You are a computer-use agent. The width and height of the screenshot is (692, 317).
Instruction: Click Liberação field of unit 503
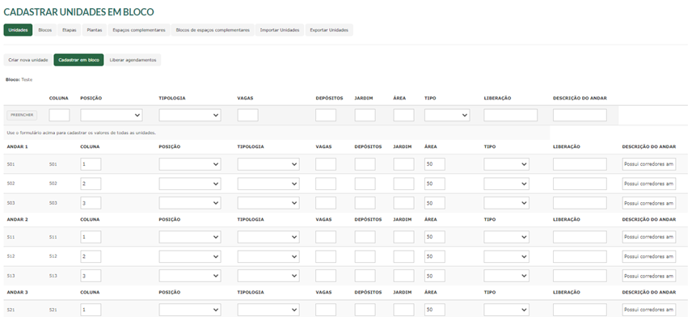coord(580,203)
